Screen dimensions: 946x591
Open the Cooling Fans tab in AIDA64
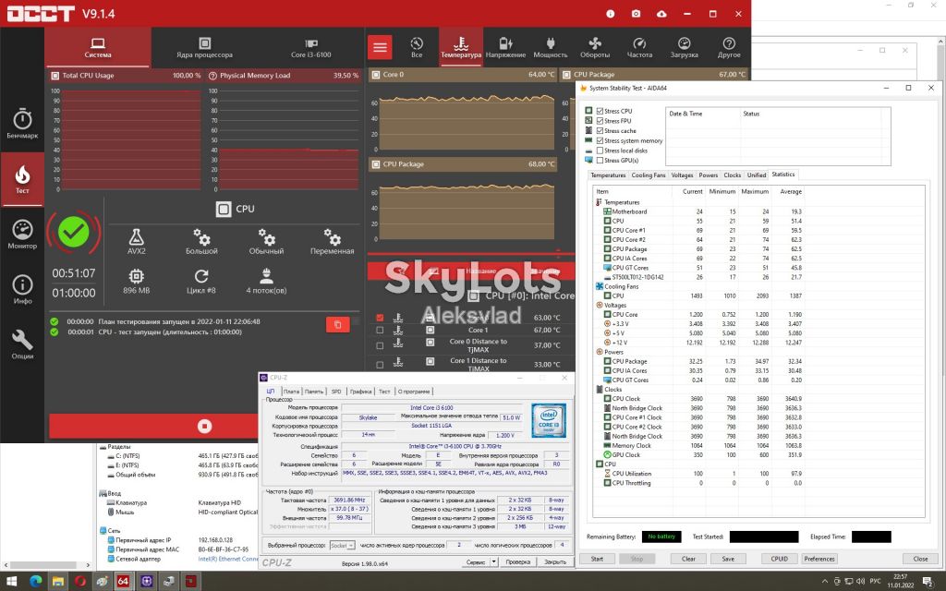point(649,175)
